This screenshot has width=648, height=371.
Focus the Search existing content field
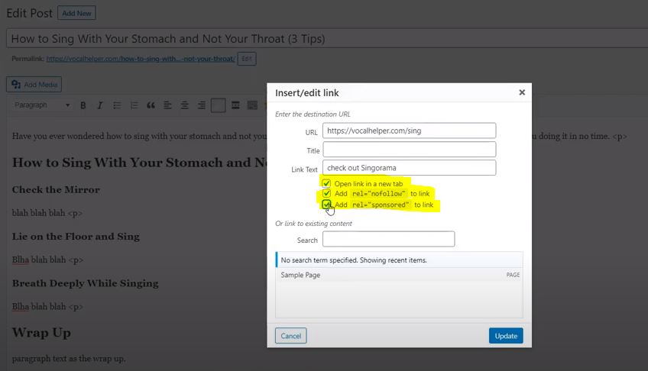coord(388,239)
